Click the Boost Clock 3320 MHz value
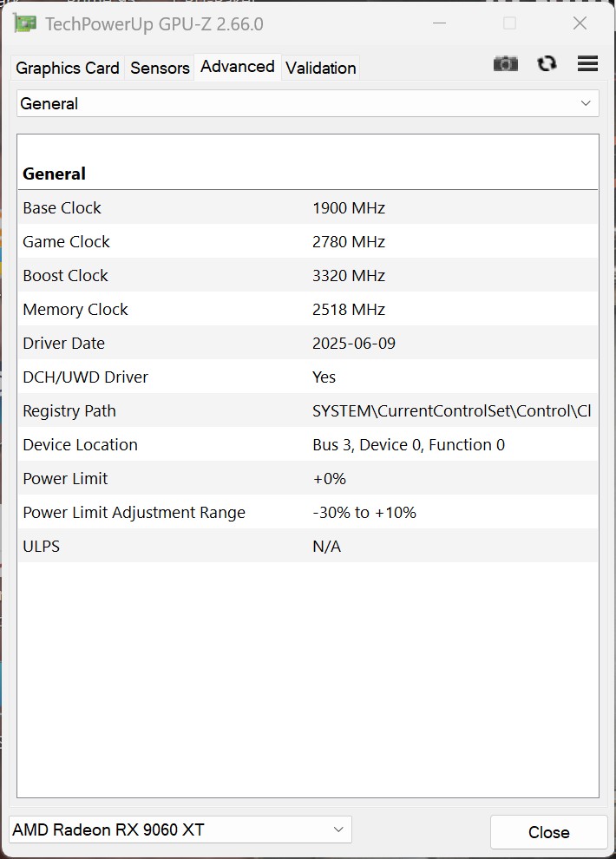Image resolution: width=616 pixels, height=859 pixels. [349, 276]
